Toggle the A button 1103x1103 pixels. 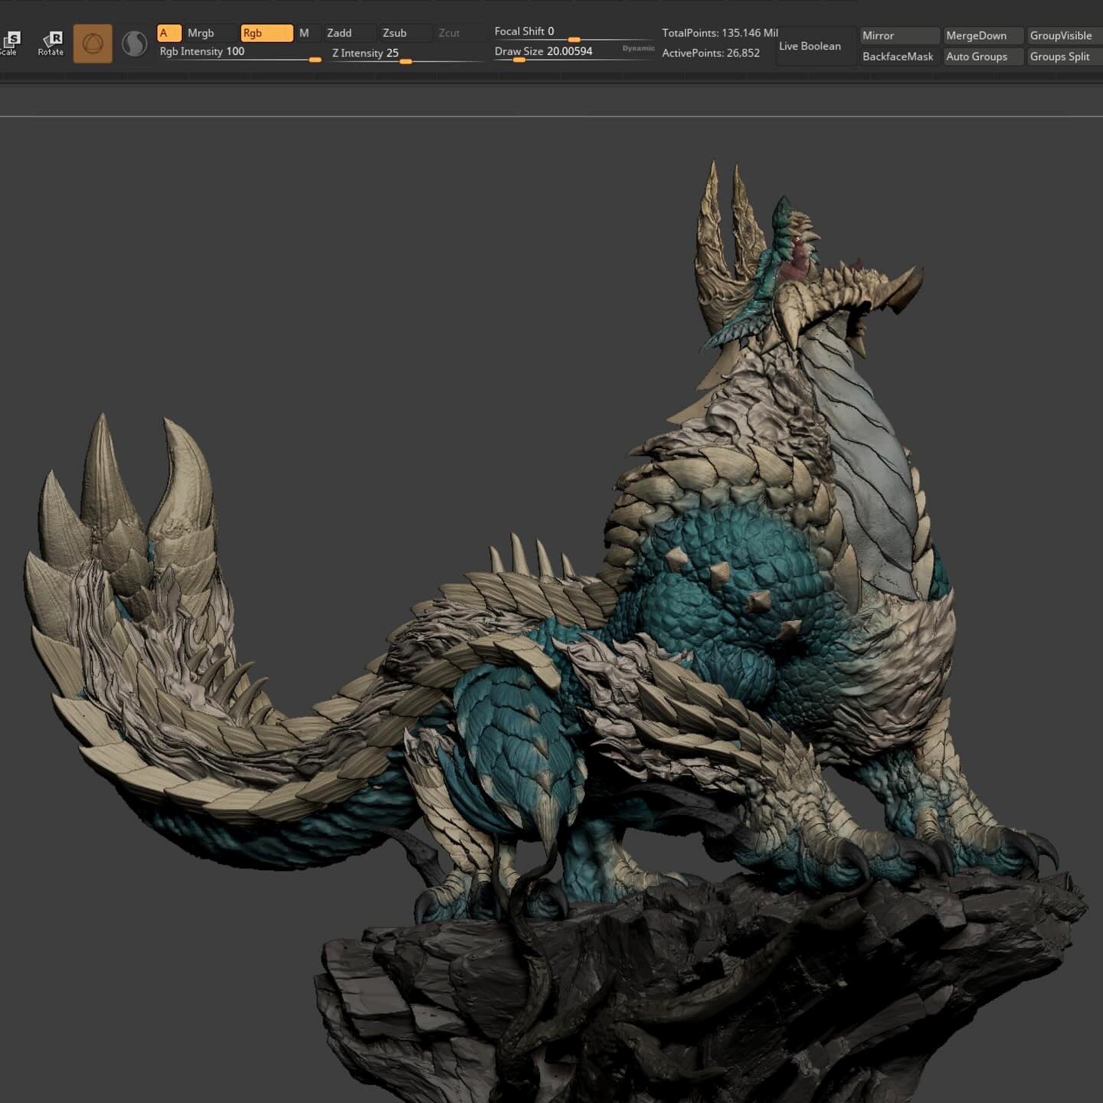pos(169,33)
